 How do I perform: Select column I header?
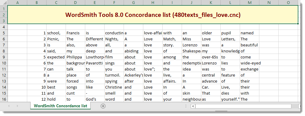(x=172, y=2)
